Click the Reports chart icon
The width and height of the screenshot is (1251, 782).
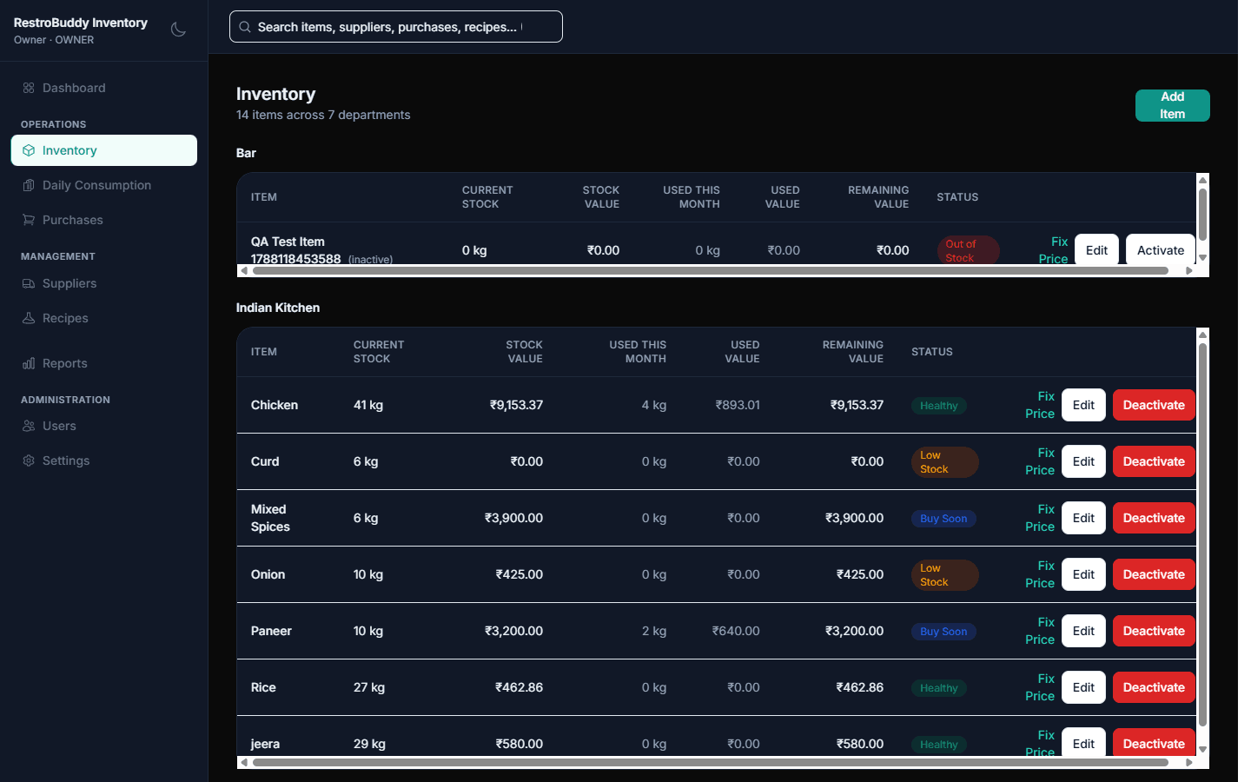[x=29, y=363]
